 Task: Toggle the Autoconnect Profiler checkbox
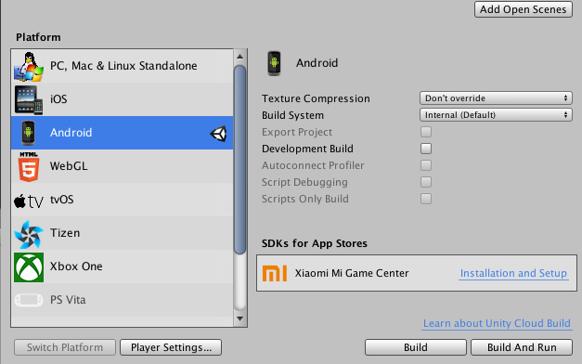click(426, 165)
